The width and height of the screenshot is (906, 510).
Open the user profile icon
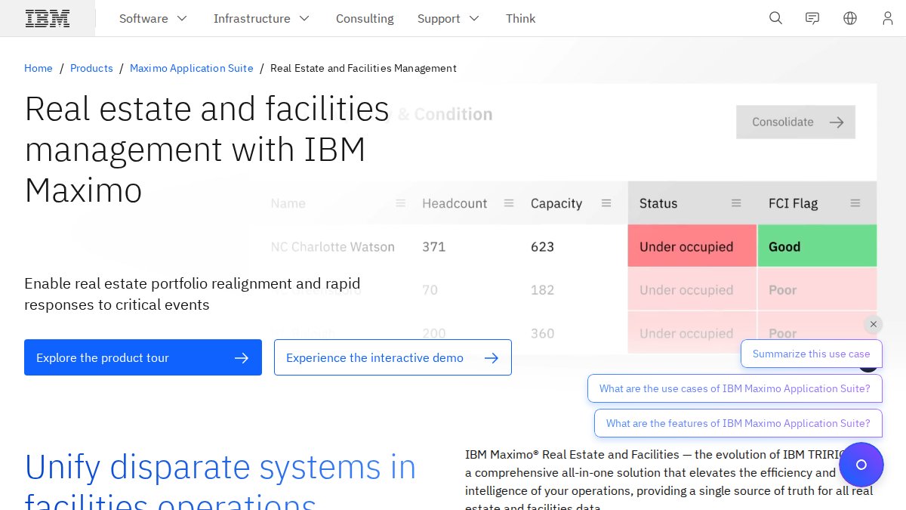[x=888, y=18]
